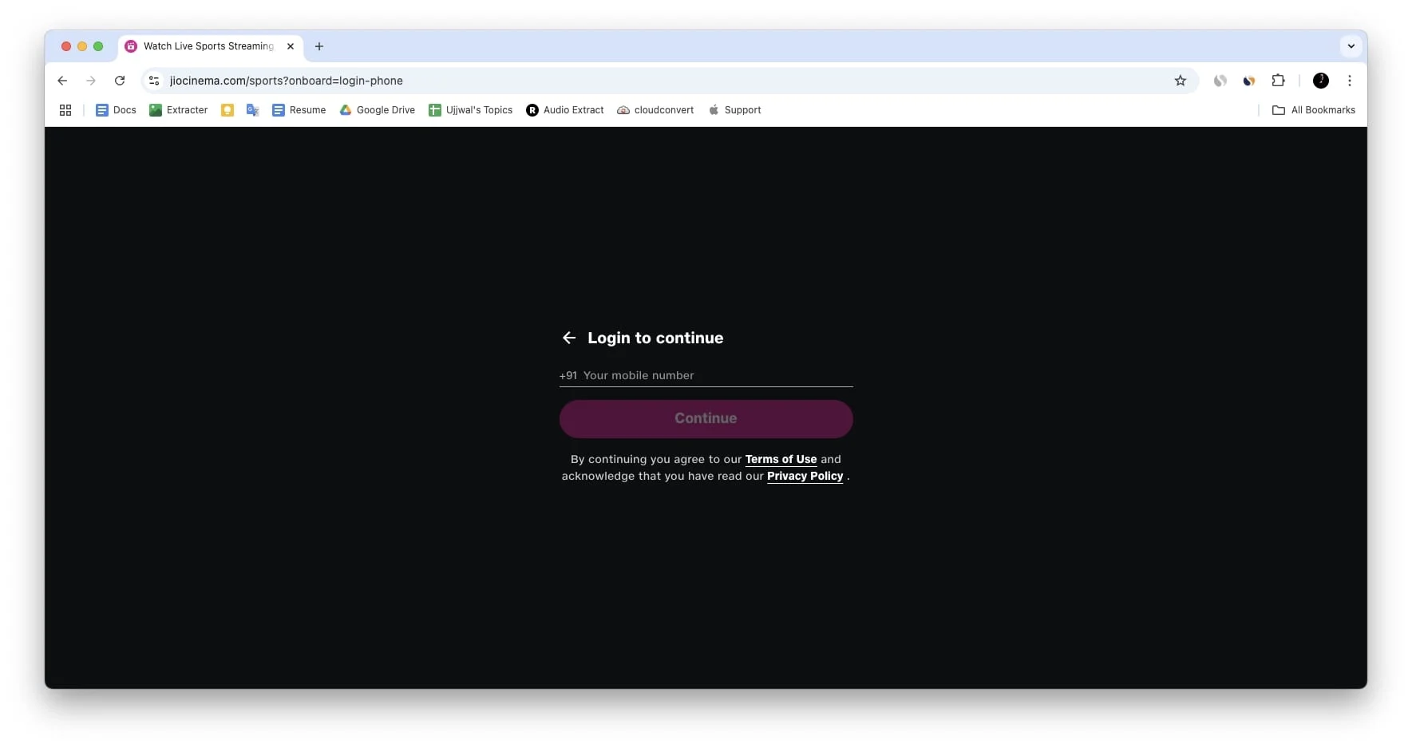Image resolution: width=1412 pixels, height=748 pixels.
Task: Bookmark this page with the star icon
Action: point(1180,81)
